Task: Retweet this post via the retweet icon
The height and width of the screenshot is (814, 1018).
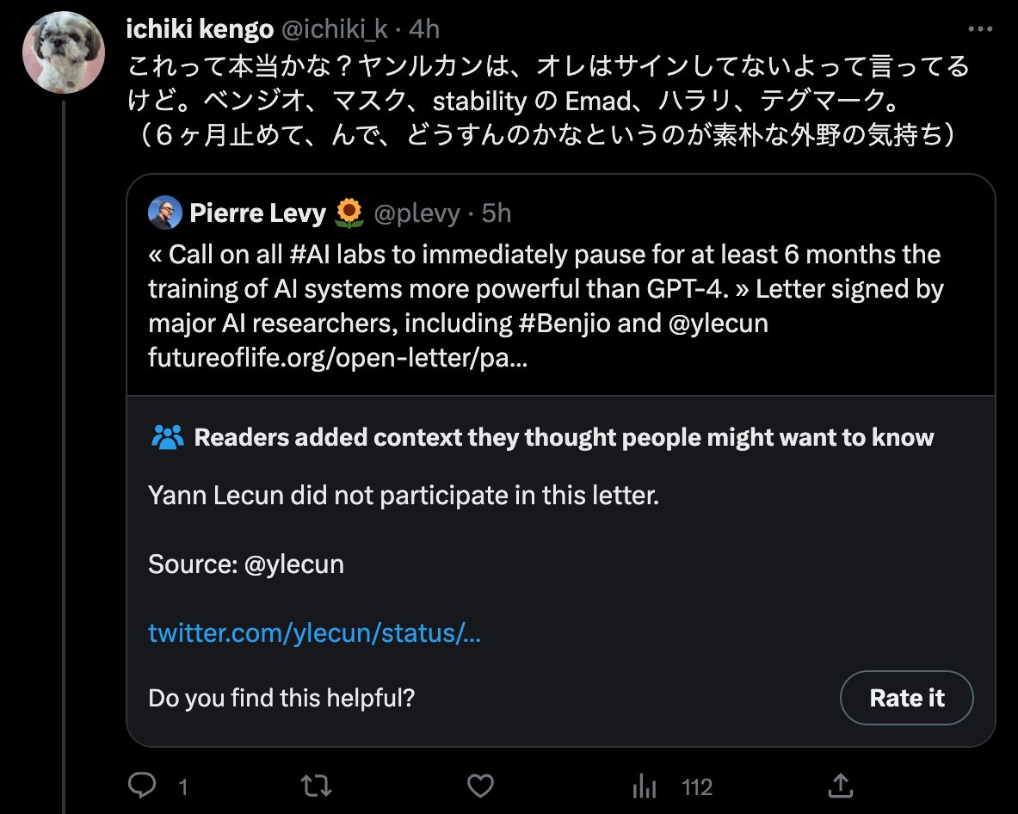Action: point(316,786)
